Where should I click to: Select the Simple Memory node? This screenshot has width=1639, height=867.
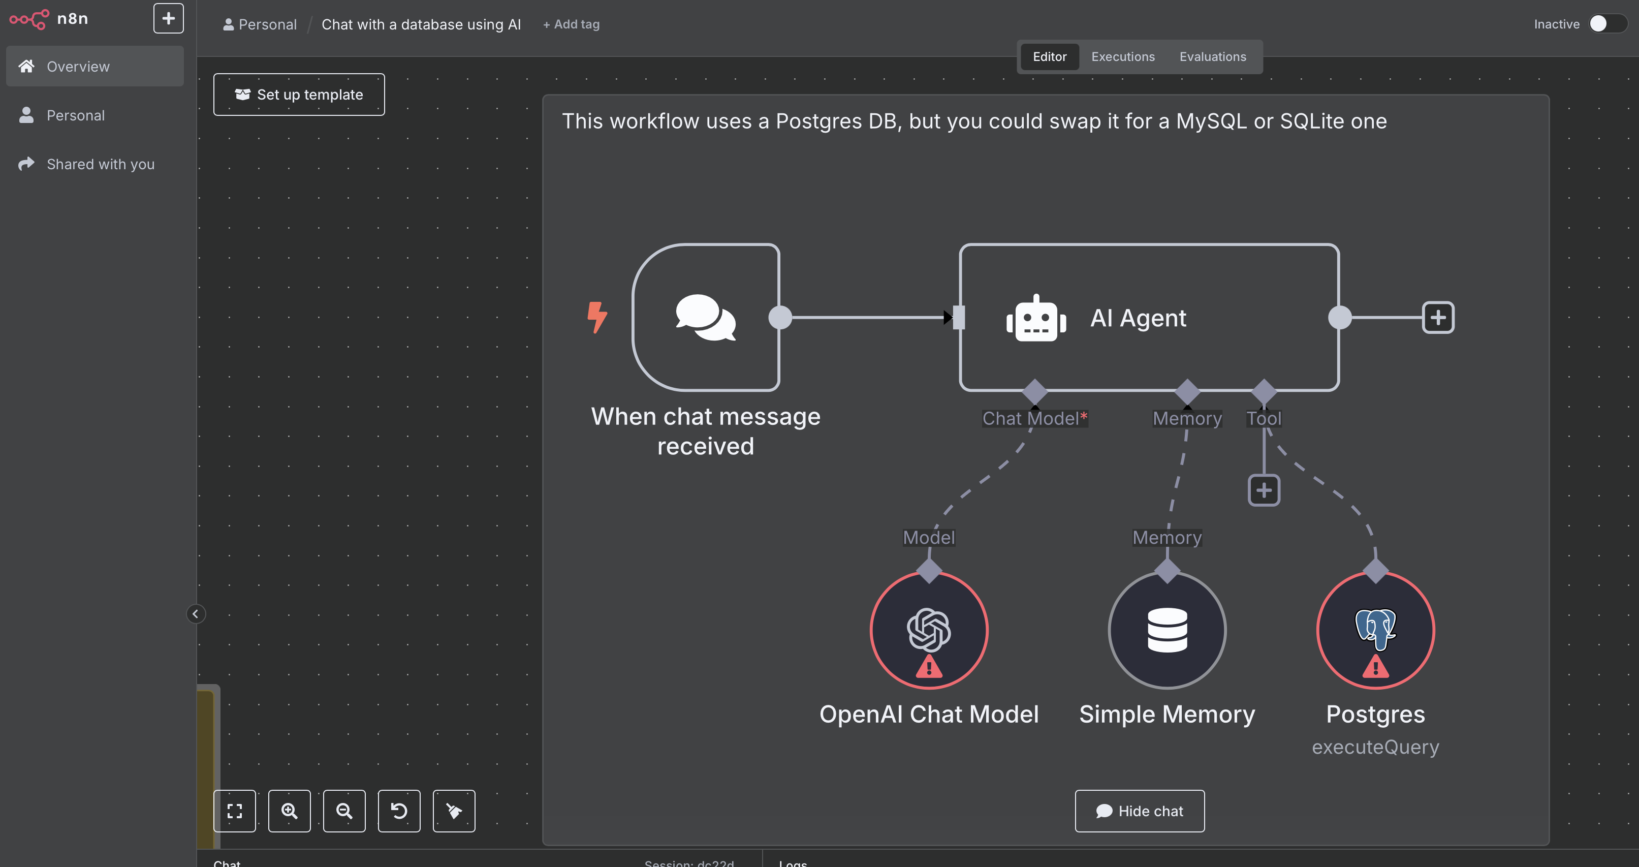pyautogui.click(x=1167, y=630)
